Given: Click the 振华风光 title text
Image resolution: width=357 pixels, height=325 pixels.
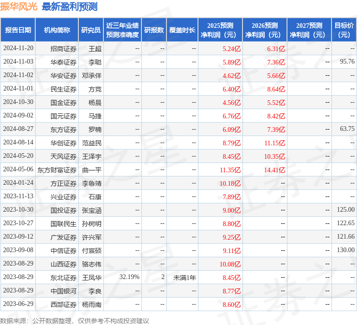Looking at the screenshot, I should [x=19, y=6].
